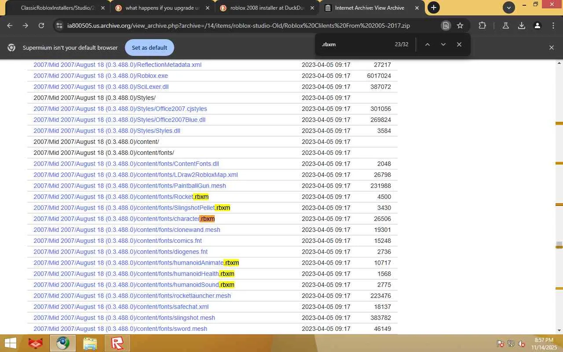Click the find-in-page icon in address bar
Image resolution: width=563 pixels, height=352 pixels.
tap(446, 26)
